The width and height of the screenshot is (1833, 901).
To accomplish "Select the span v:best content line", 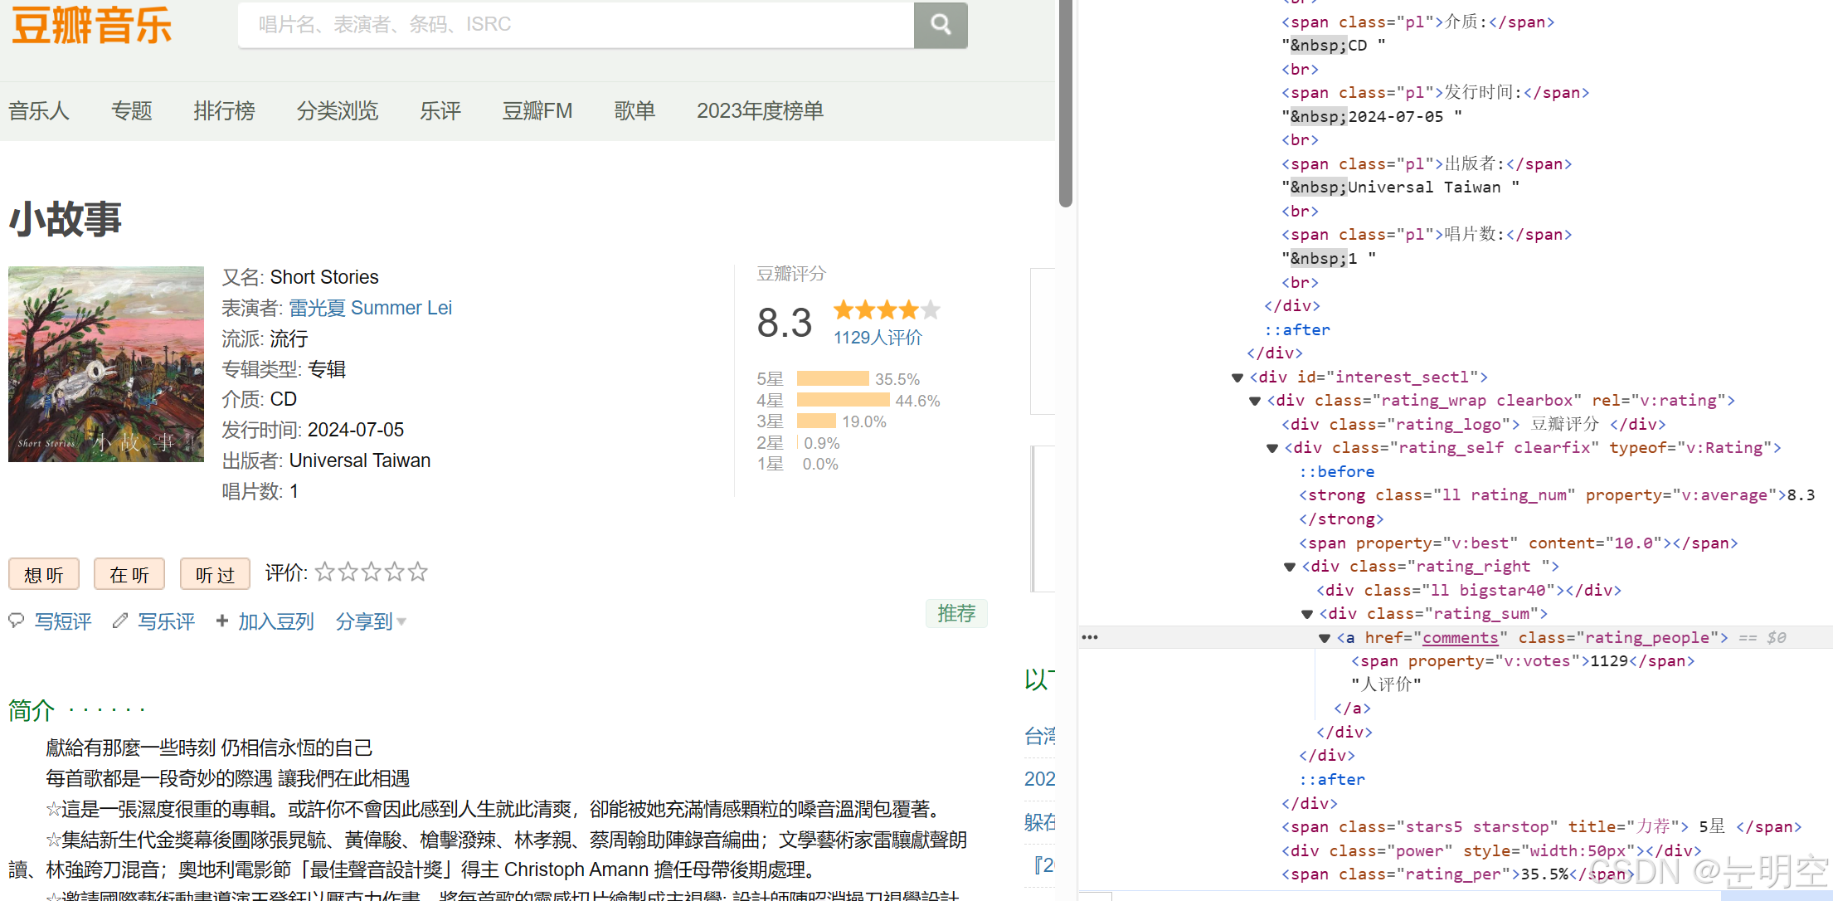I will (x=1518, y=543).
